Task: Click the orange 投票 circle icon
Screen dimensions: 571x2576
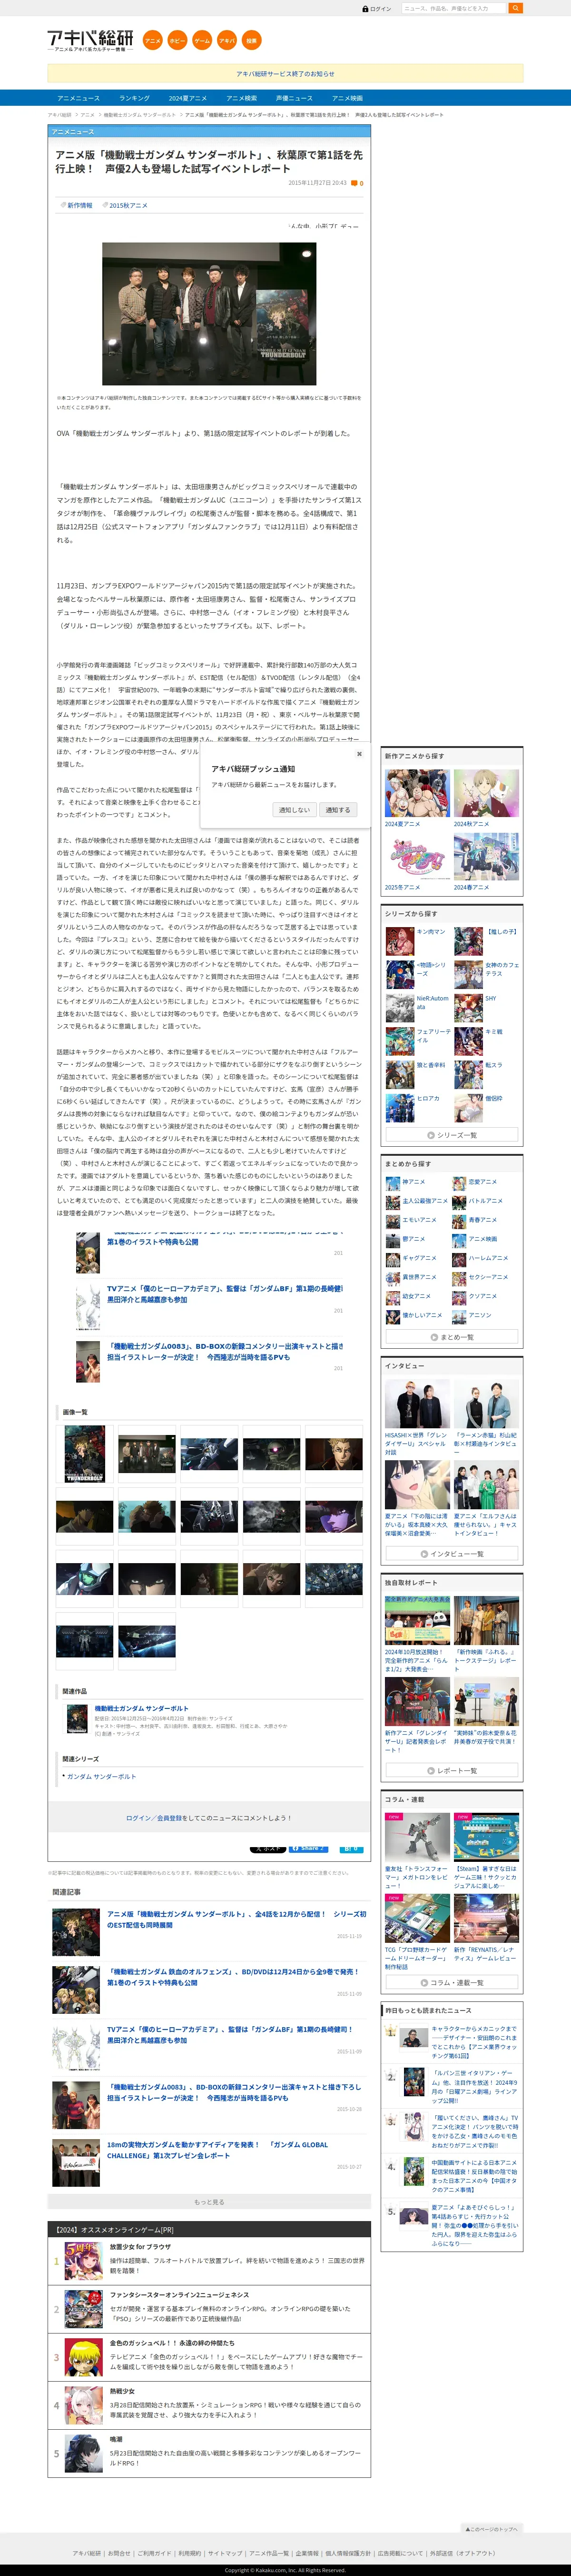Action: click(252, 41)
